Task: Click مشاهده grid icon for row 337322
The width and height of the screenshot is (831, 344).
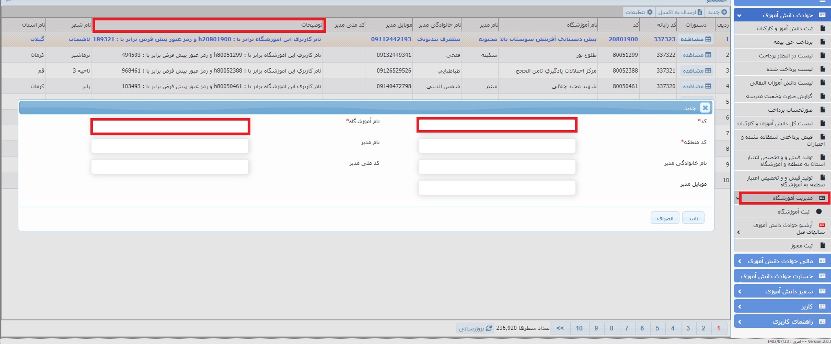Action: pos(708,55)
